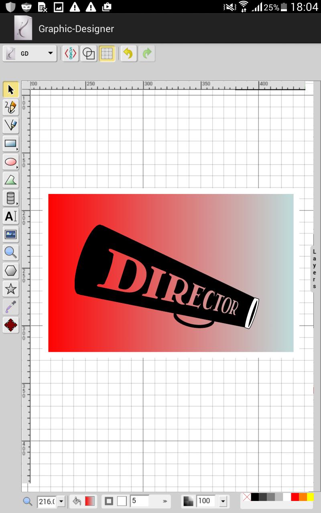
Task: Toggle the wireframe overlapping shapes button
Action: coord(89,54)
